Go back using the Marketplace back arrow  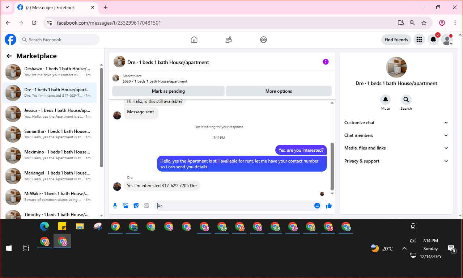pyautogui.click(x=9, y=56)
